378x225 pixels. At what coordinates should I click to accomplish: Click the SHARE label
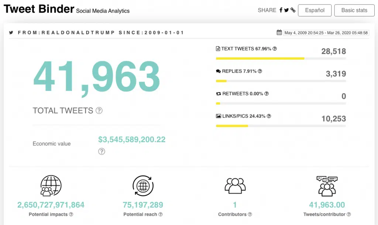point(267,10)
